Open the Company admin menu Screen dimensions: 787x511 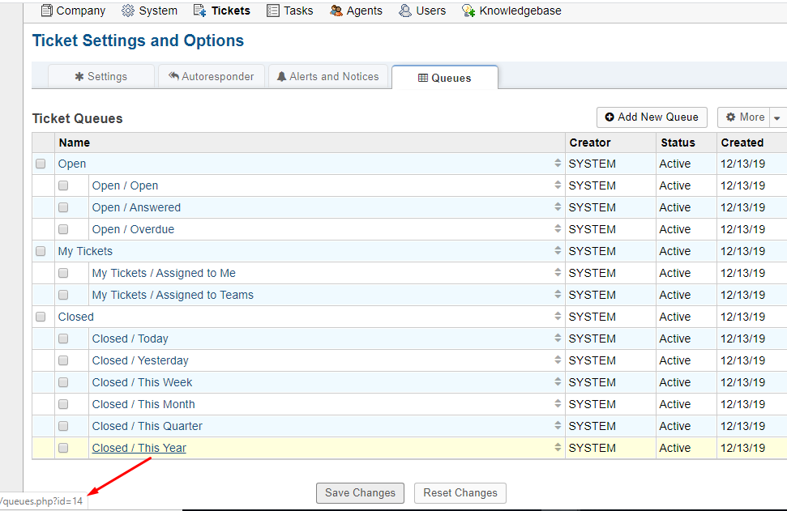(73, 11)
